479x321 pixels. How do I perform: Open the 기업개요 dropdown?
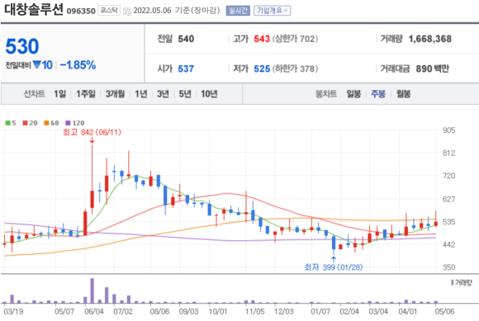click(x=272, y=11)
